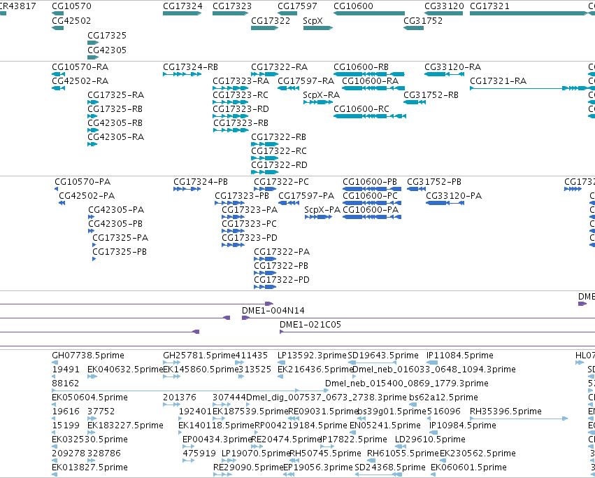The width and height of the screenshot is (595, 478).
Task: Click transcript CG17323-RC label
Action: [241, 95]
